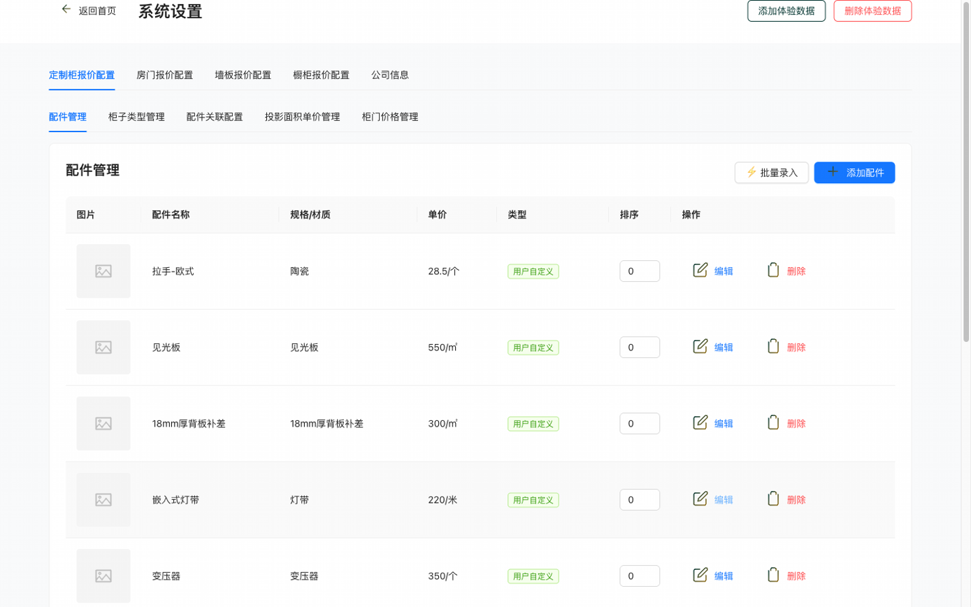Open the 公司信息 tab
971x607 pixels.
coord(390,75)
